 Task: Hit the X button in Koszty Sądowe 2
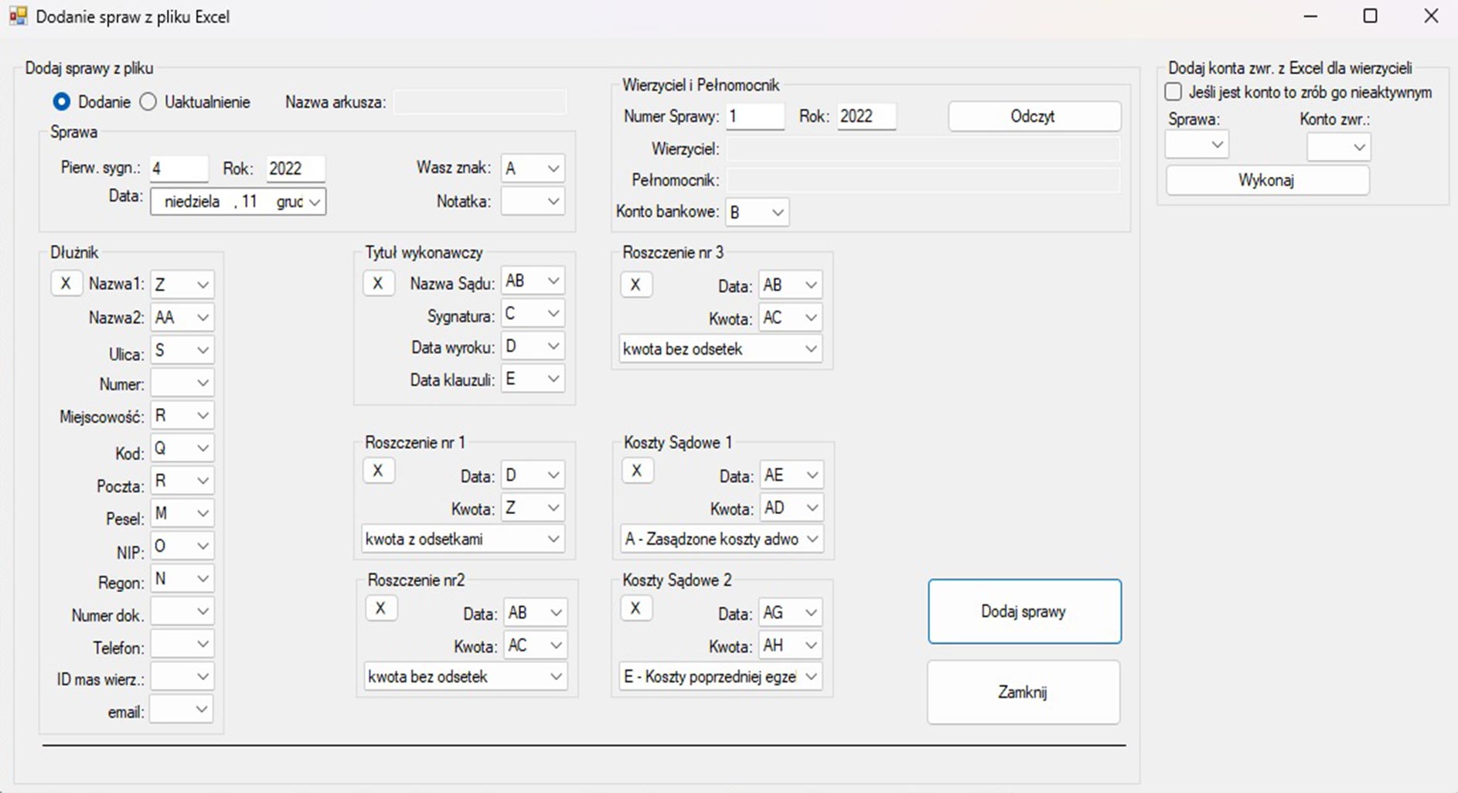(x=635, y=608)
